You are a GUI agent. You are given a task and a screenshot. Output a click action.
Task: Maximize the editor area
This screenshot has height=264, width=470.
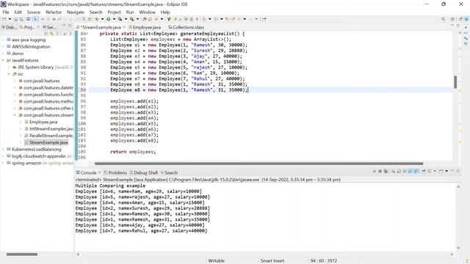pos(458,26)
